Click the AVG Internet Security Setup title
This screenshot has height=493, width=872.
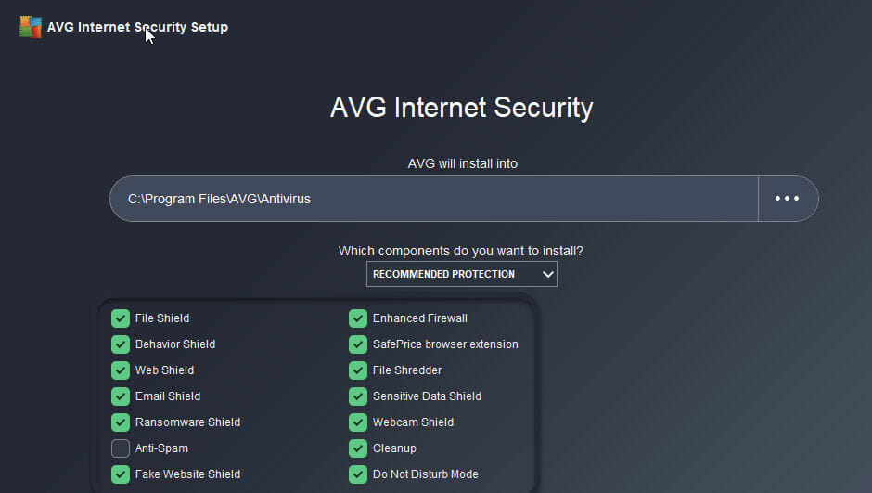137,27
